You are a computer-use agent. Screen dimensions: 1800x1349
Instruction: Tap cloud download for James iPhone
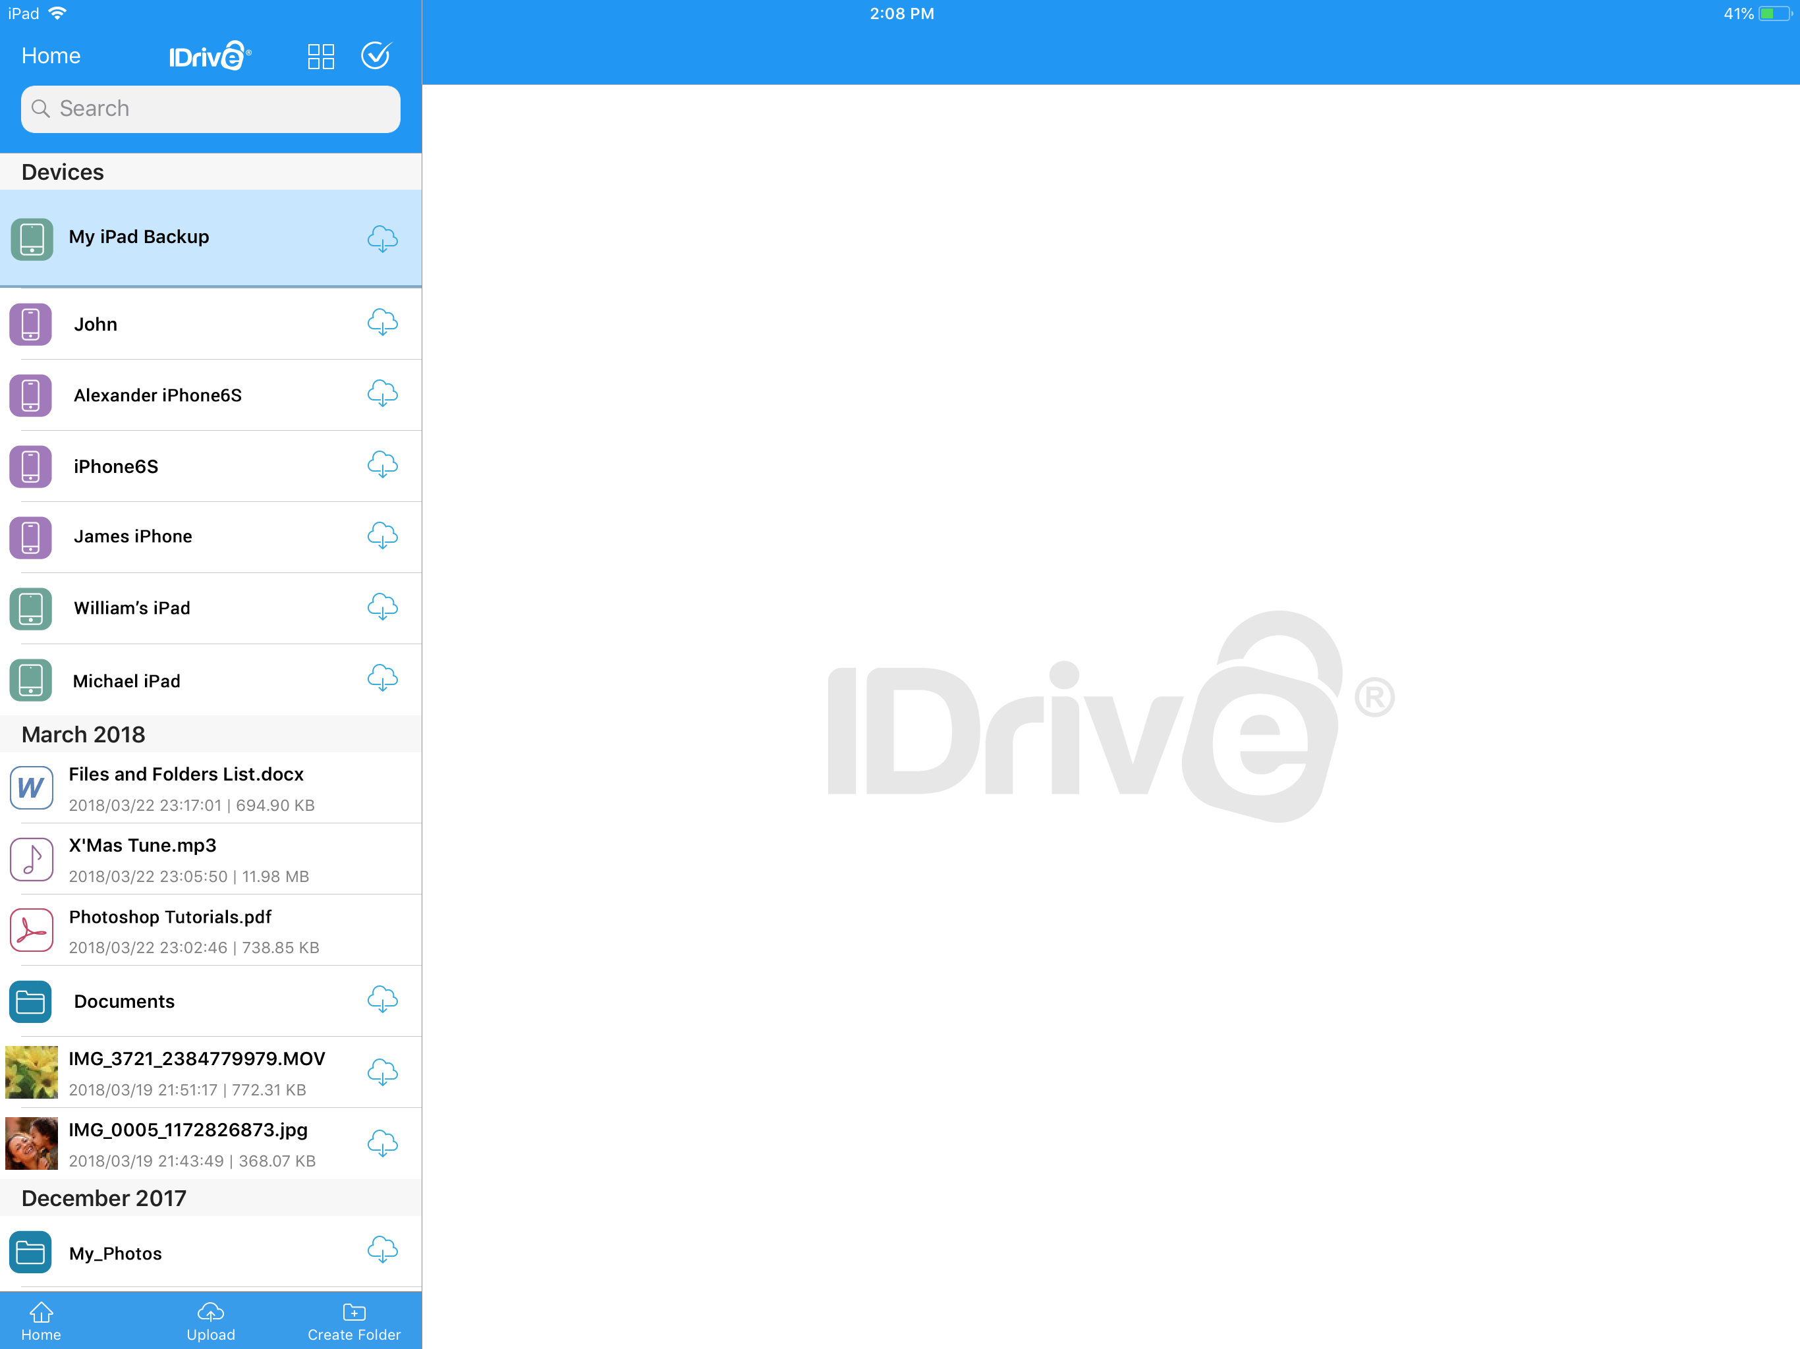tap(382, 536)
